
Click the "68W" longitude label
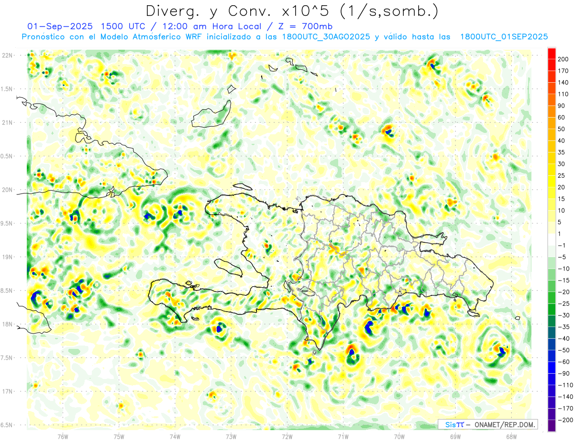point(511,437)
